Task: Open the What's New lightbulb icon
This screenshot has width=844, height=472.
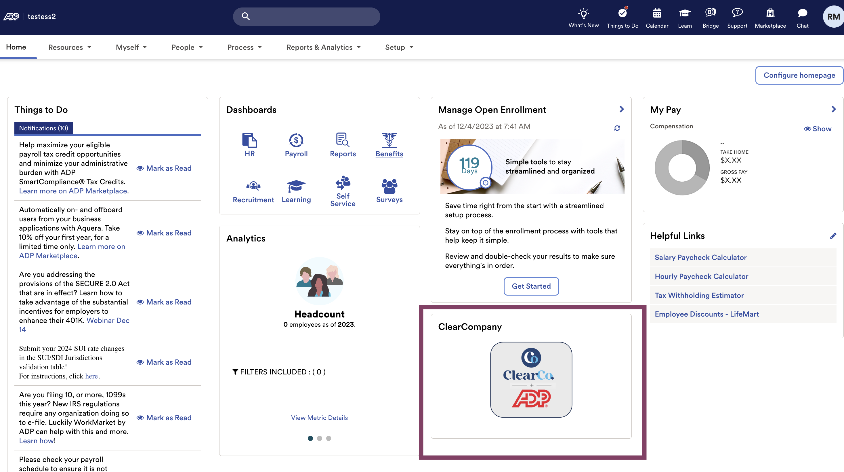Action: click(584, 14)
